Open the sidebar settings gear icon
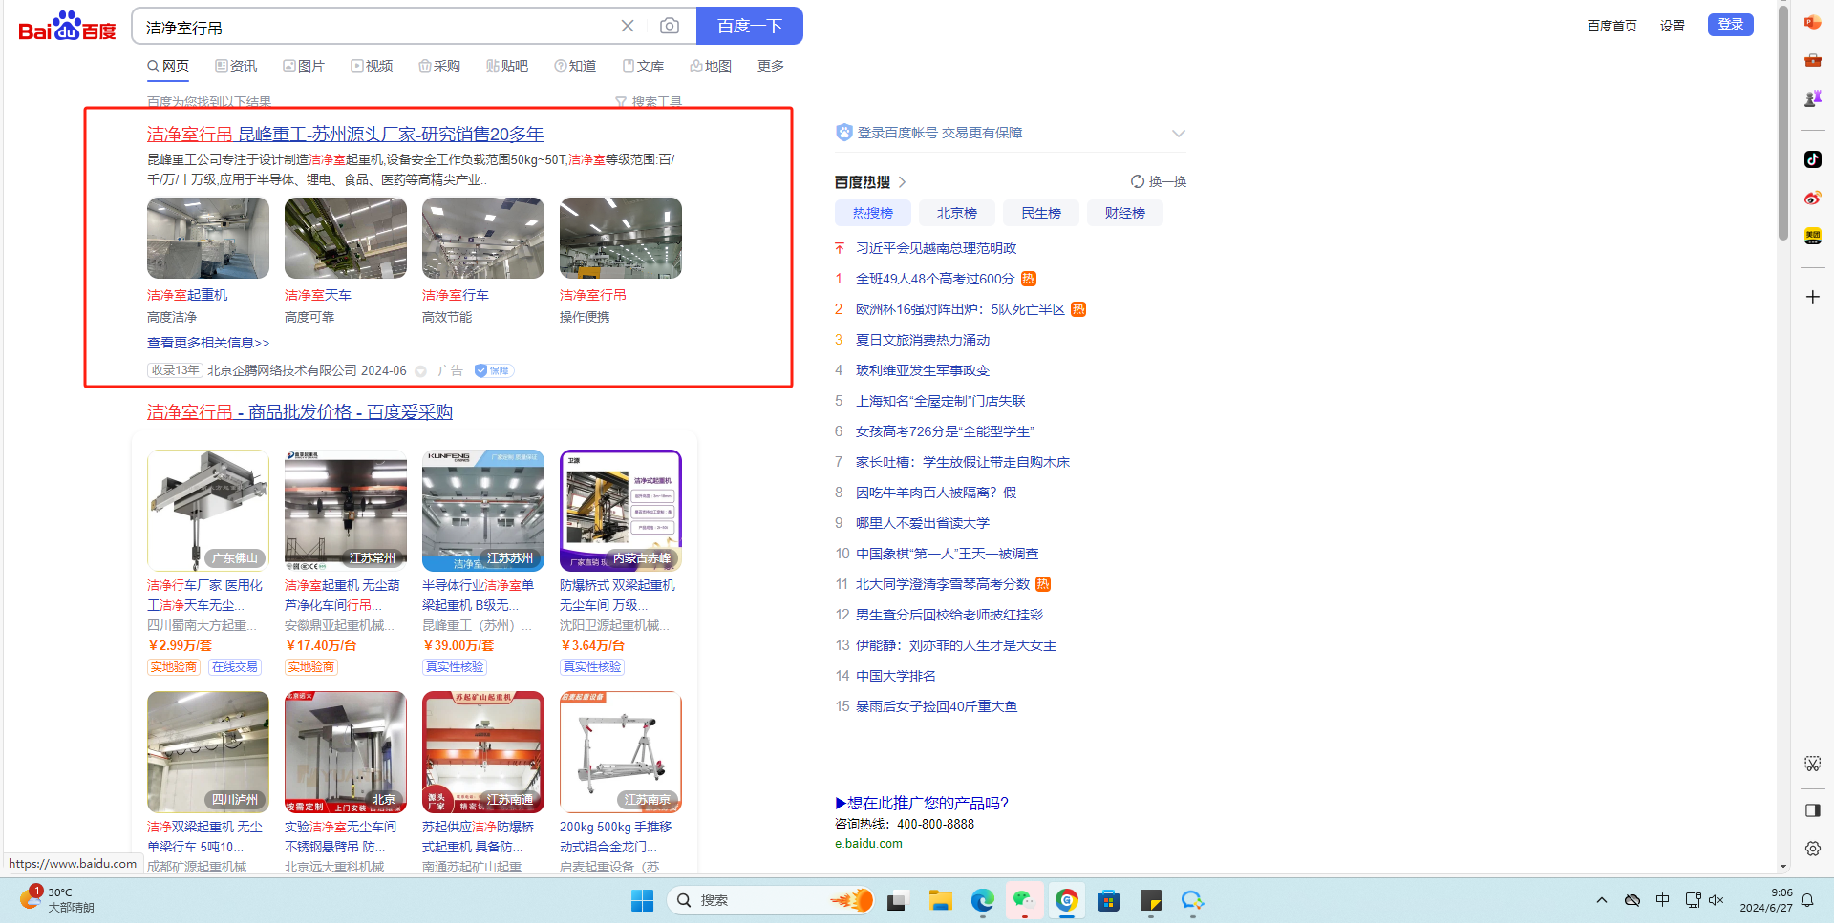The height and width of the screenshot is (923, 1834). (x=1812, y=849)
